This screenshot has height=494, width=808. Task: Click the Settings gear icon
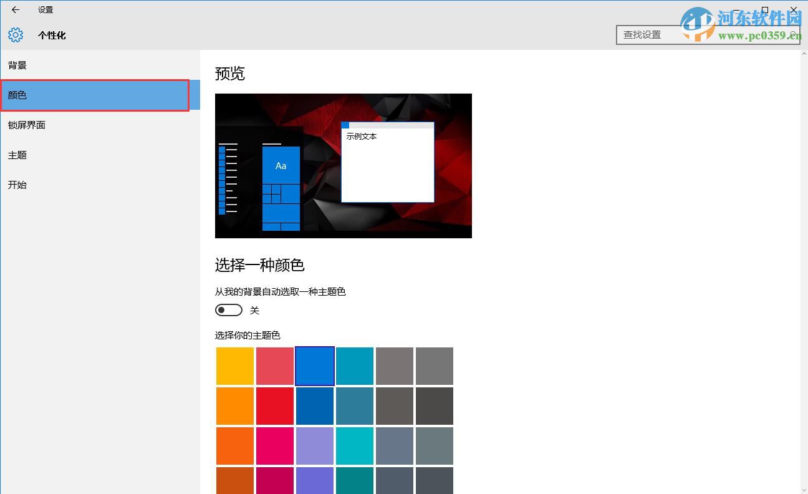[16, 35]
